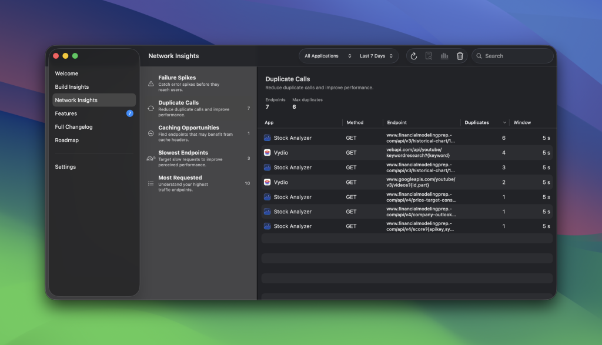Click inside the Search field
602x345 pixels.
coord(513,56)
